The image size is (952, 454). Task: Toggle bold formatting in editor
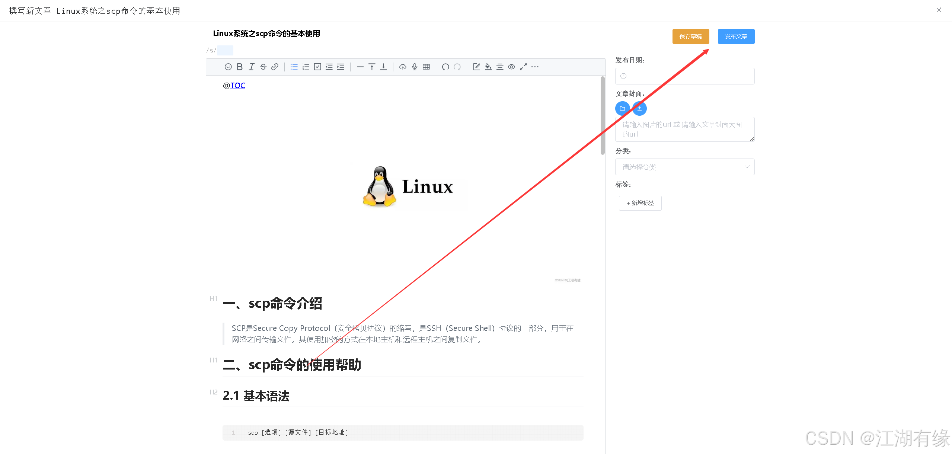240,67
